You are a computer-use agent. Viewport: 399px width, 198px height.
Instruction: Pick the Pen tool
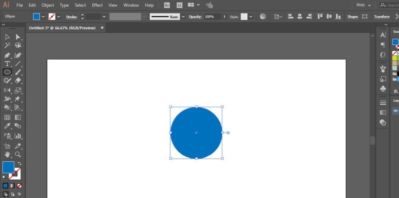(7, 55)
